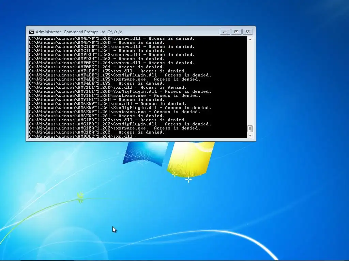The image size is (349, 261).
Task: Maximize the Command Prompt window
Action: click(x=236, y=32)
